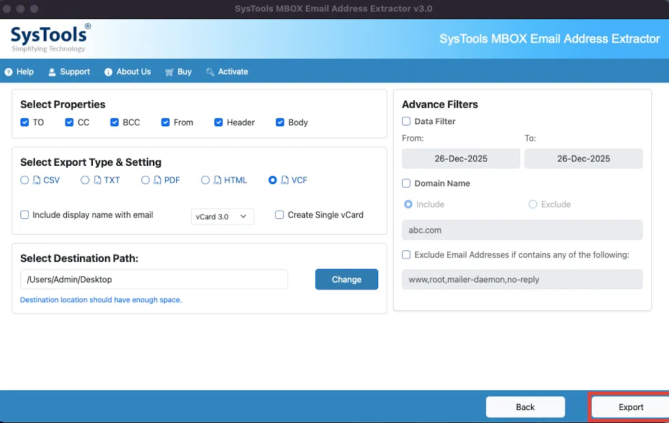Click the Buy shopping cart icon
669x423 pixels.
[169, 72]
